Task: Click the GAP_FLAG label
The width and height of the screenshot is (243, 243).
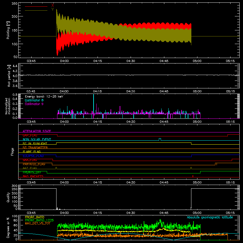Action: 30,135
